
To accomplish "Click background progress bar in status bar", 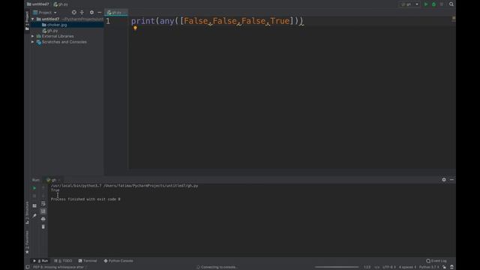I will coord(337,267).
